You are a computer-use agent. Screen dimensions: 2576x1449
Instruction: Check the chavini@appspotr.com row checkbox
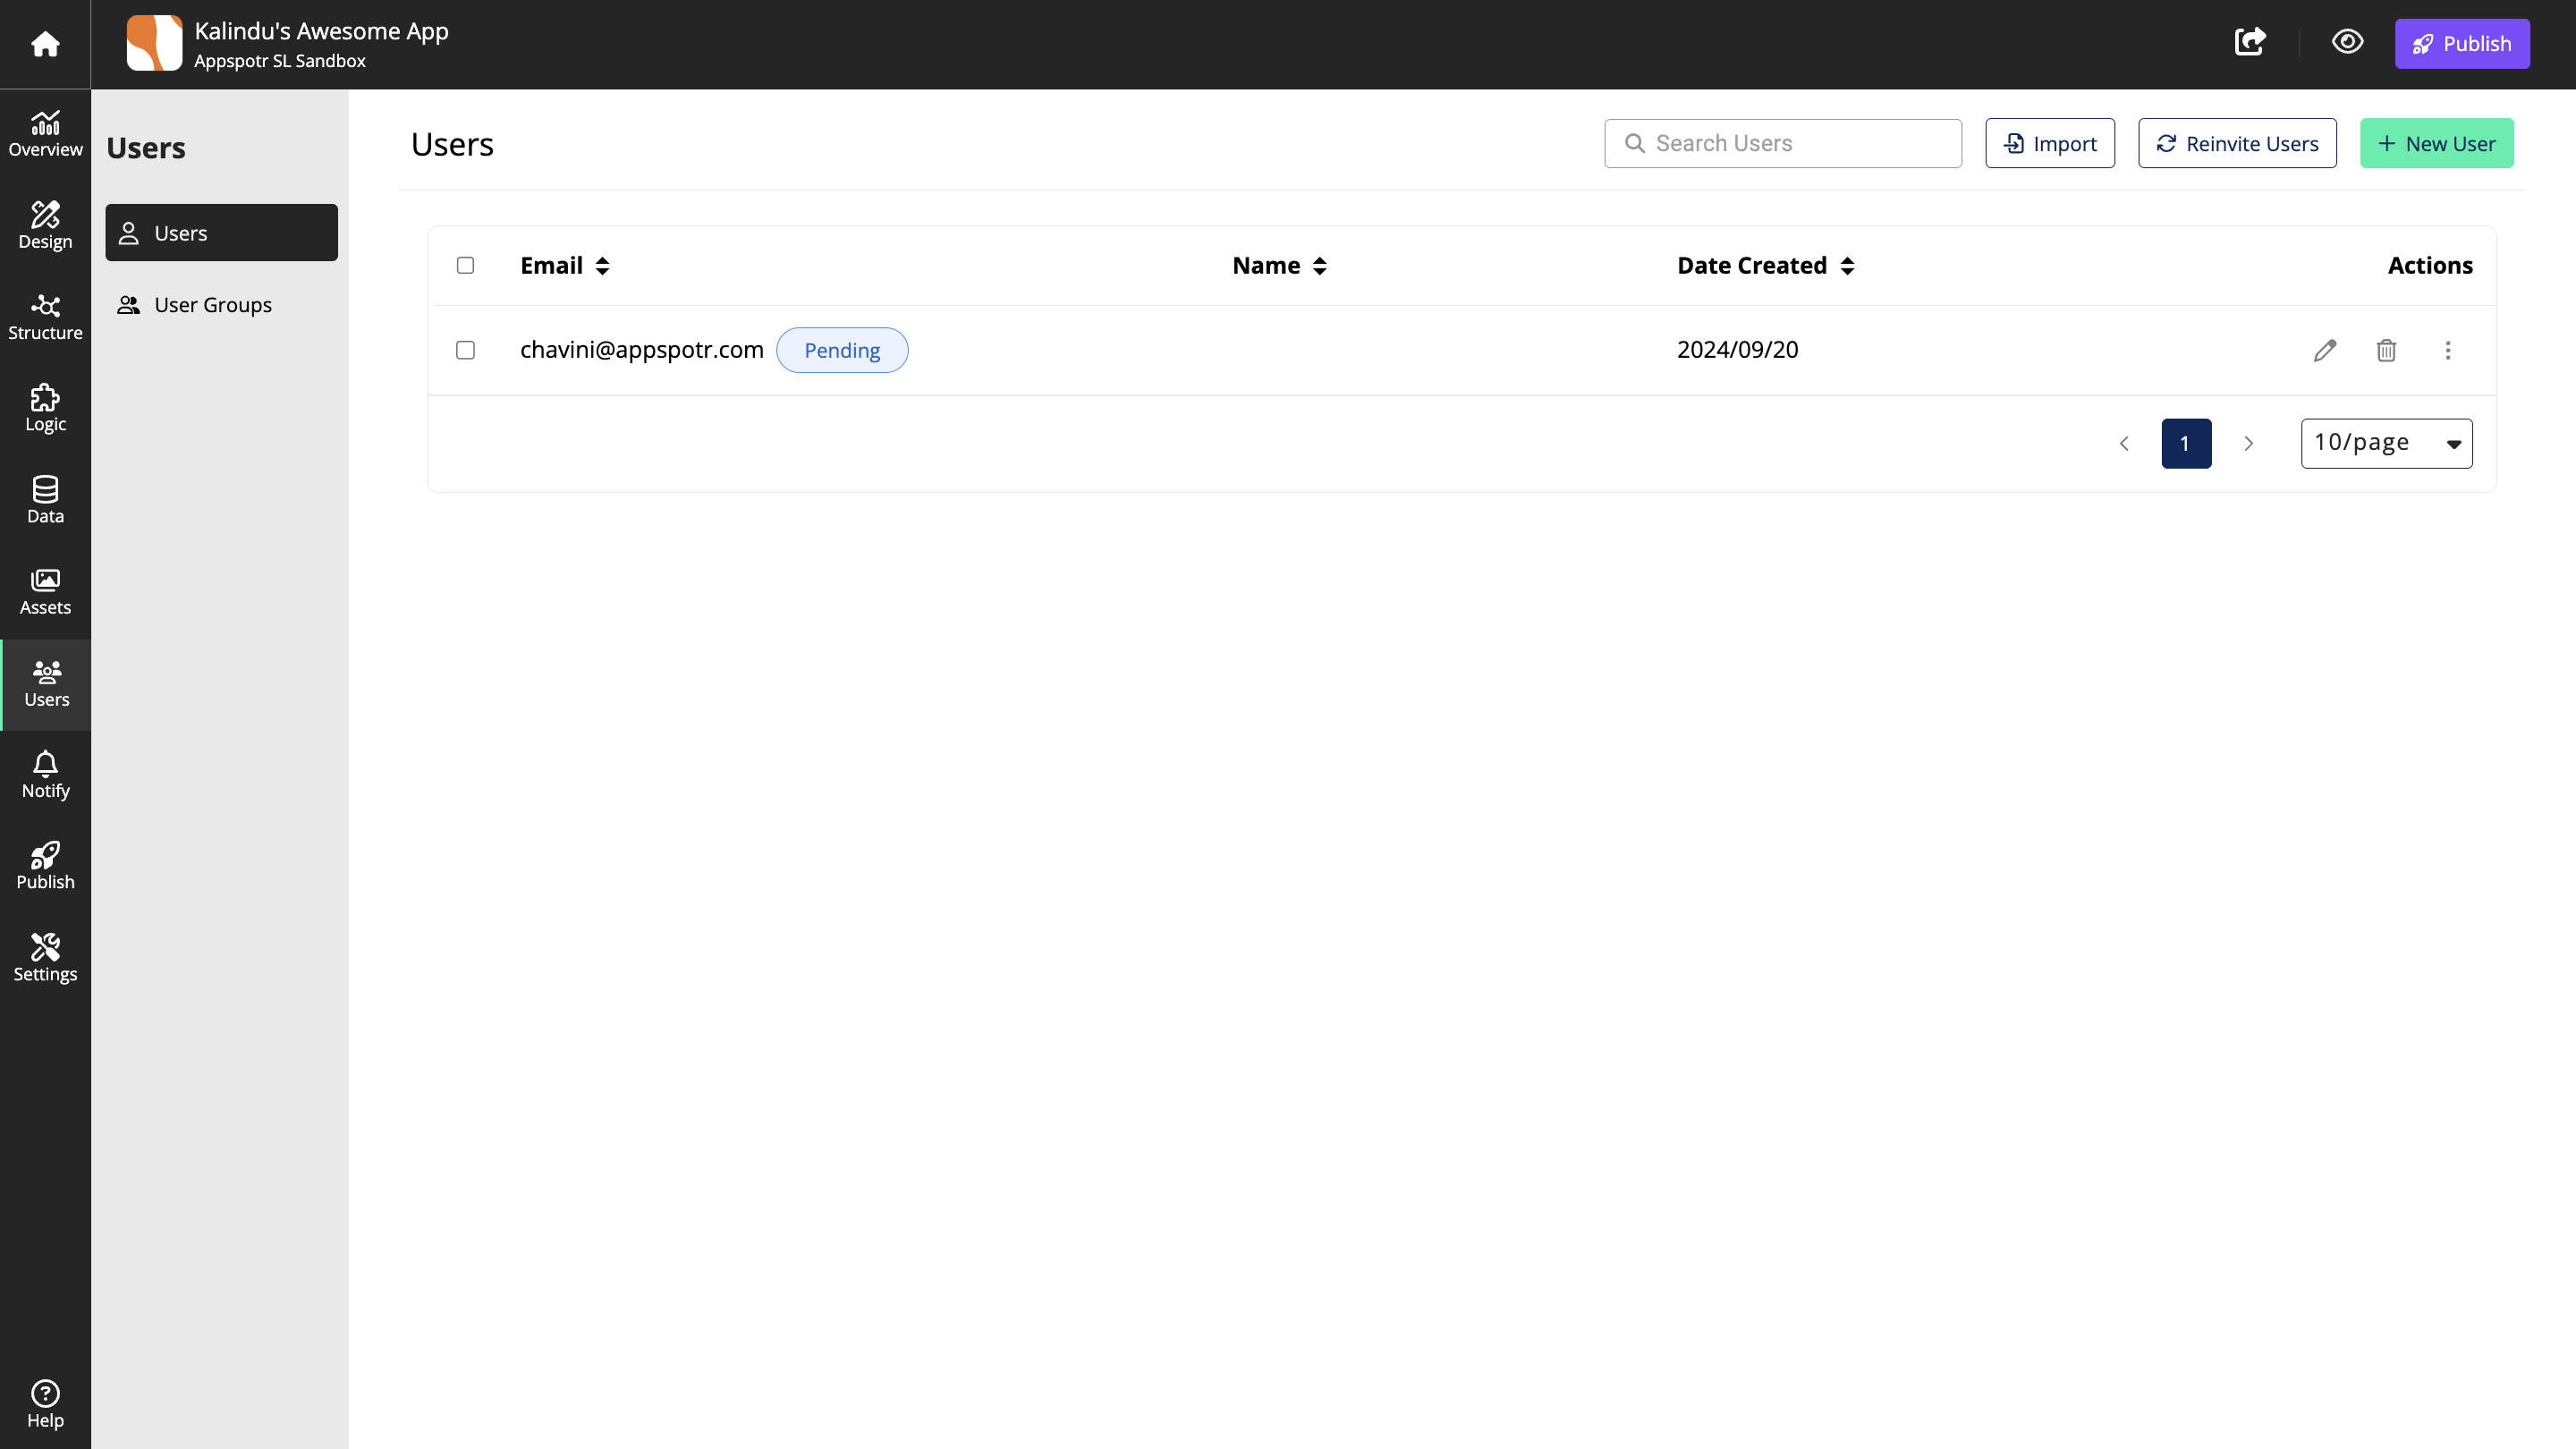pyautogui.click(x=465, y=350)
